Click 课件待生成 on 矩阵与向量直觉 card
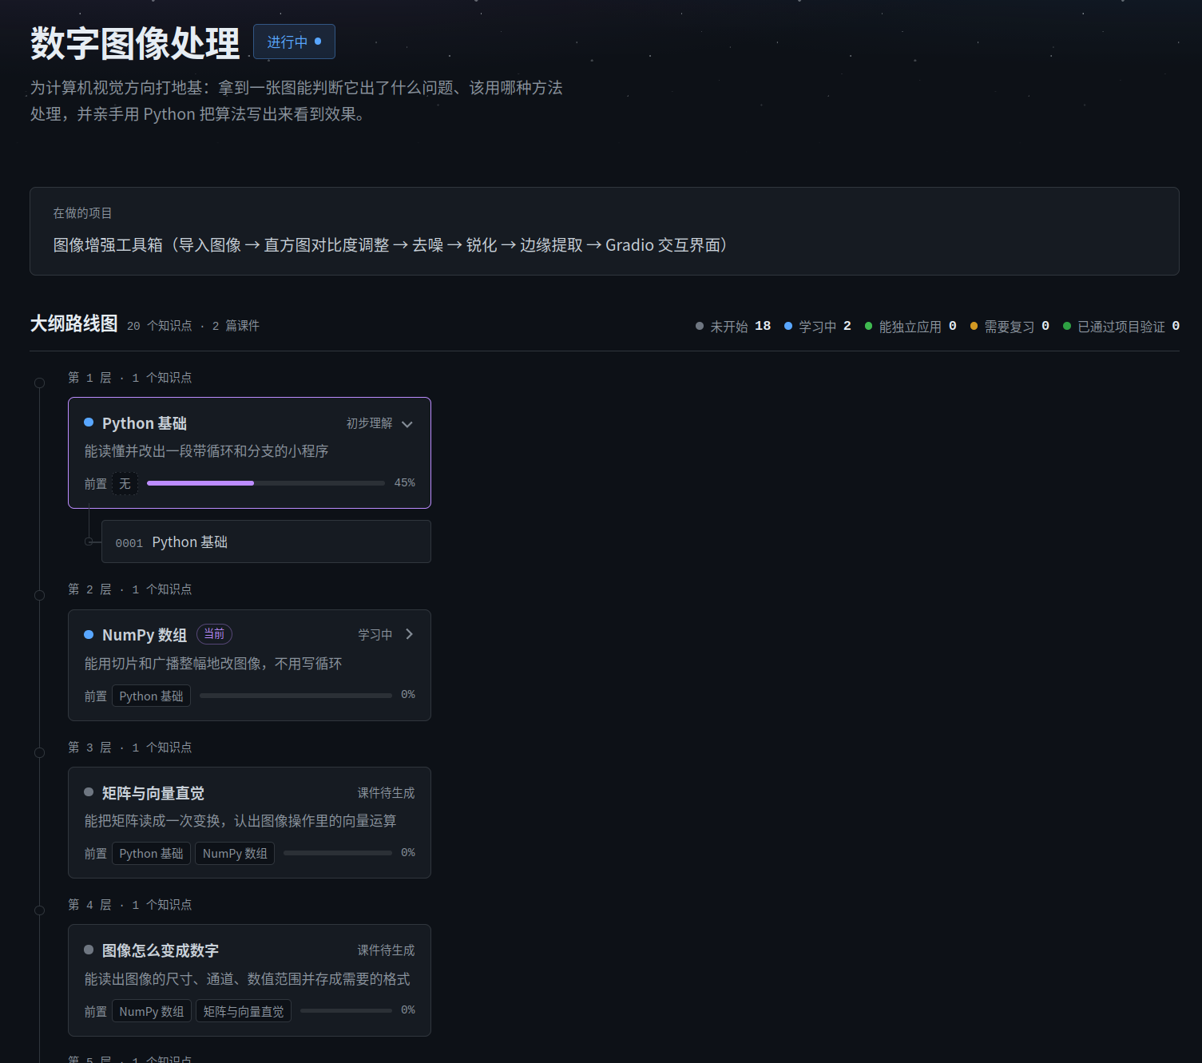 pos(386,793)
